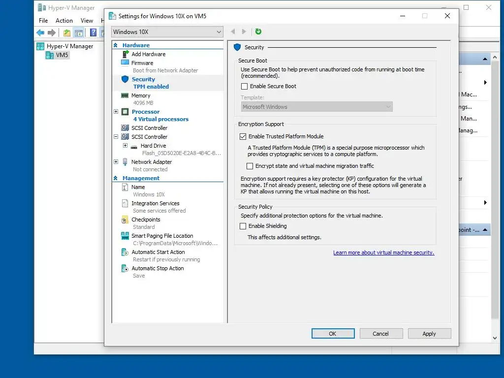The image size is (504, 378).
Task: Uncheck Enable Trusted Platform Module
Action: (x=243, y=137)
